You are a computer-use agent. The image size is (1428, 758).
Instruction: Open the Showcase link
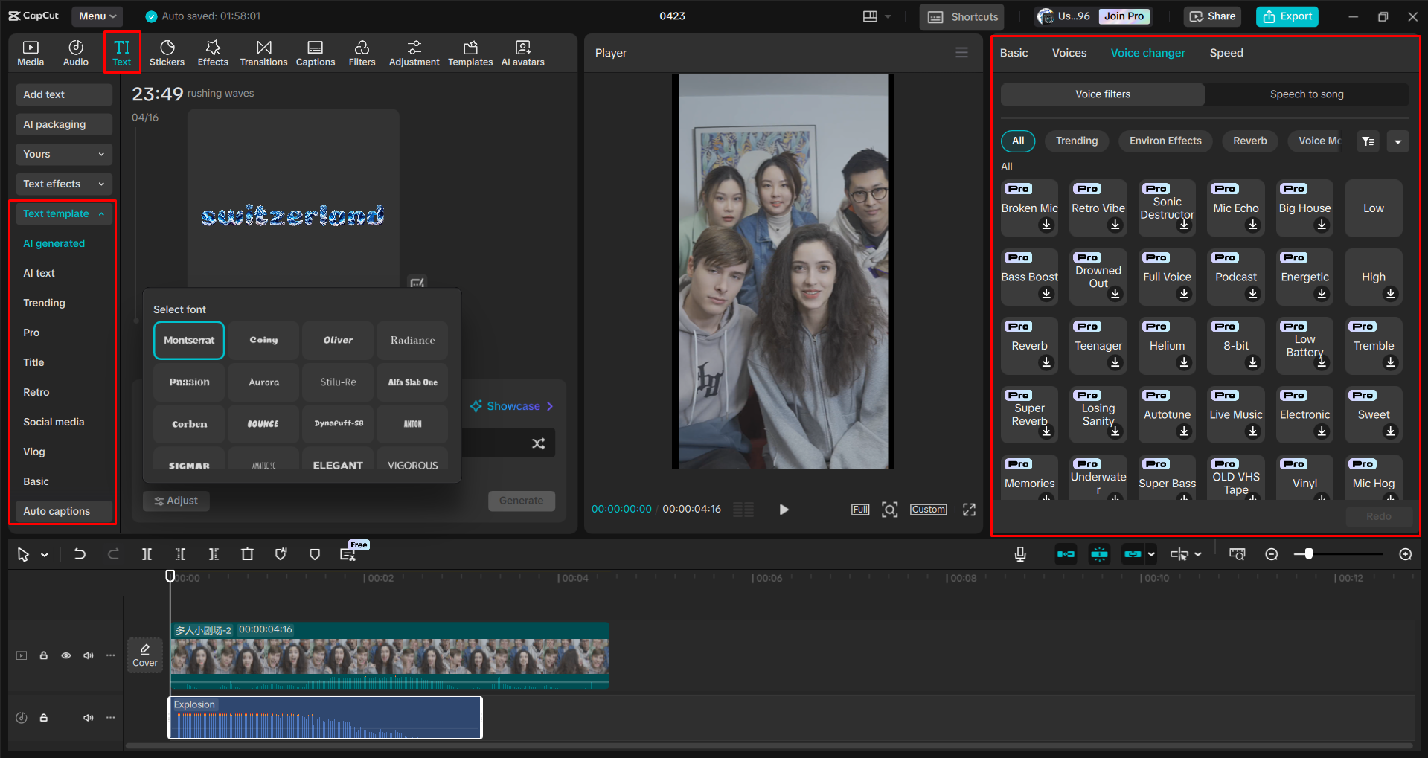click(x=511, y=406)
